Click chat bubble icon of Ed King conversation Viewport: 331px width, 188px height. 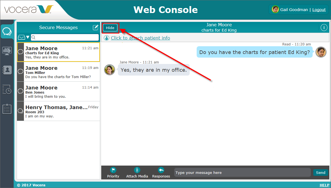click(x=21, y=52)
